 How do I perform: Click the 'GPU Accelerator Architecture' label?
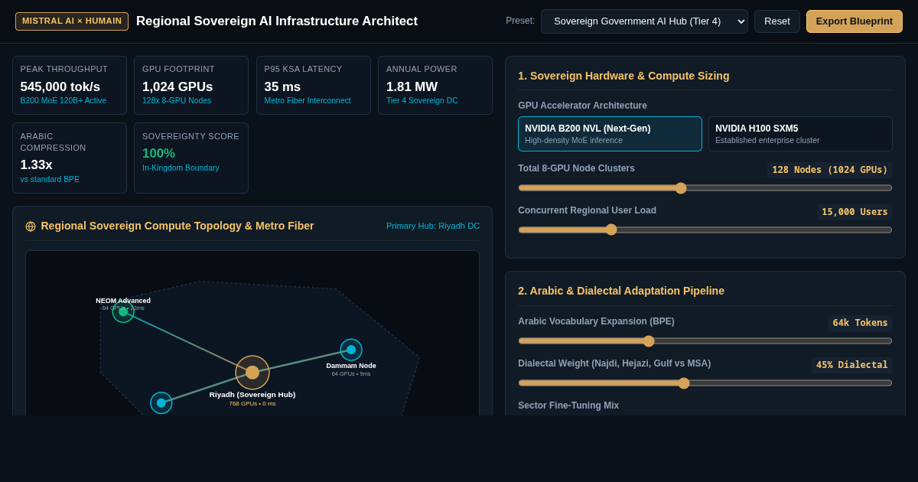point(582,106)
